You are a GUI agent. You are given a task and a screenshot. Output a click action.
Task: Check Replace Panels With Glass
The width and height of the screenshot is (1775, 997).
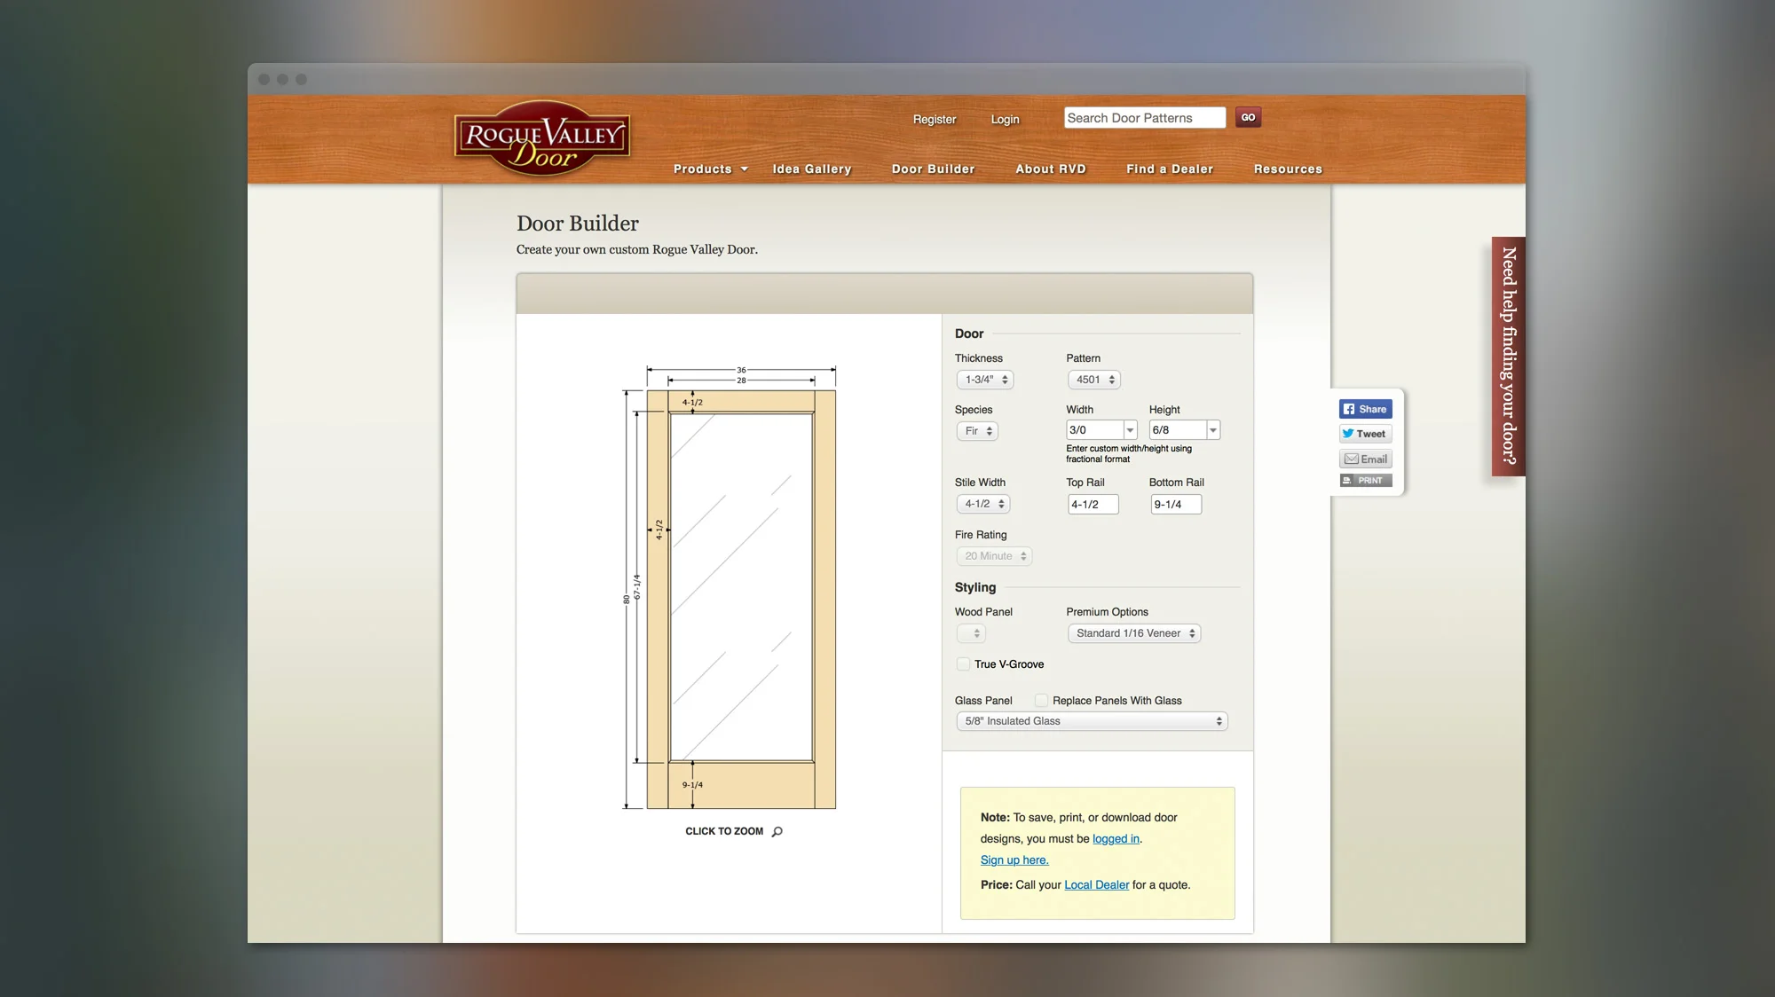coord(1041,701)
